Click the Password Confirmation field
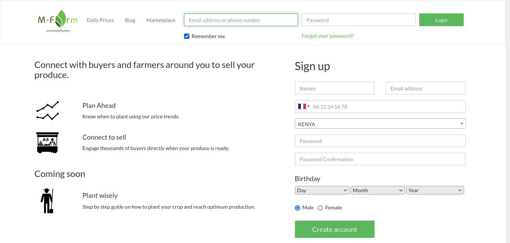 [x=380, y=159]
